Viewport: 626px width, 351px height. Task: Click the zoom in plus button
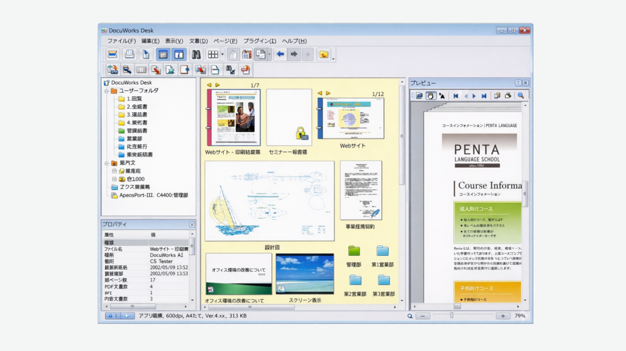[x=503, y=316]
